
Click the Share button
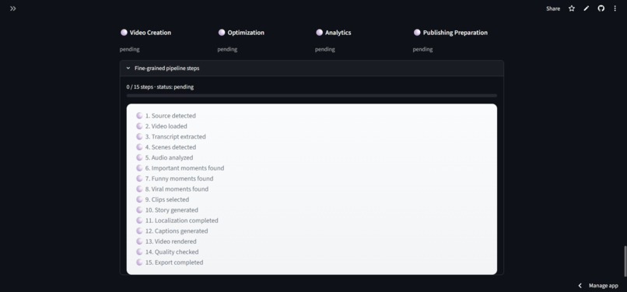pos(553,9)
